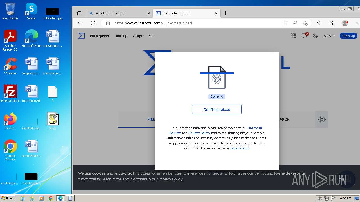Image resolution: width=360 pixels, height=202 pixels.
Task: Open the Intelligence menu
Action: pos(99,36)
